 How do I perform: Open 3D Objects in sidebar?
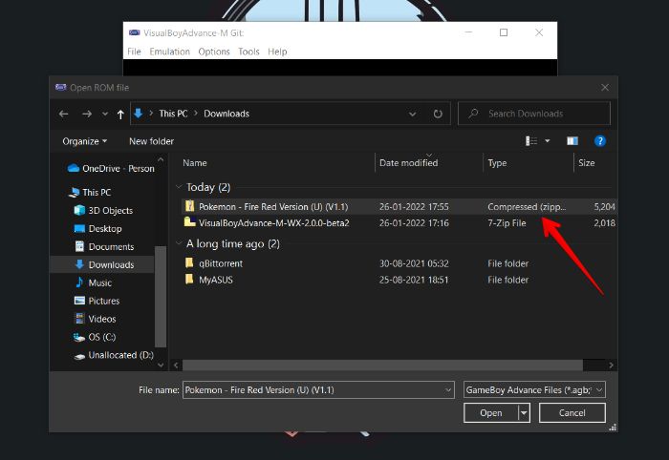pos(110,210)
